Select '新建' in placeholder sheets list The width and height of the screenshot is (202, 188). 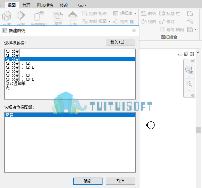pyautogui.click(x=70, y=115)
